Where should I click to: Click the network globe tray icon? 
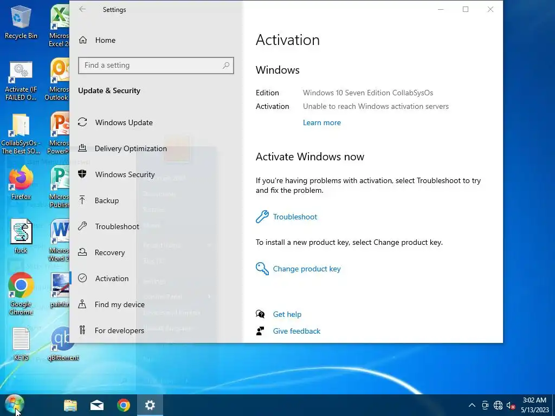498,405
